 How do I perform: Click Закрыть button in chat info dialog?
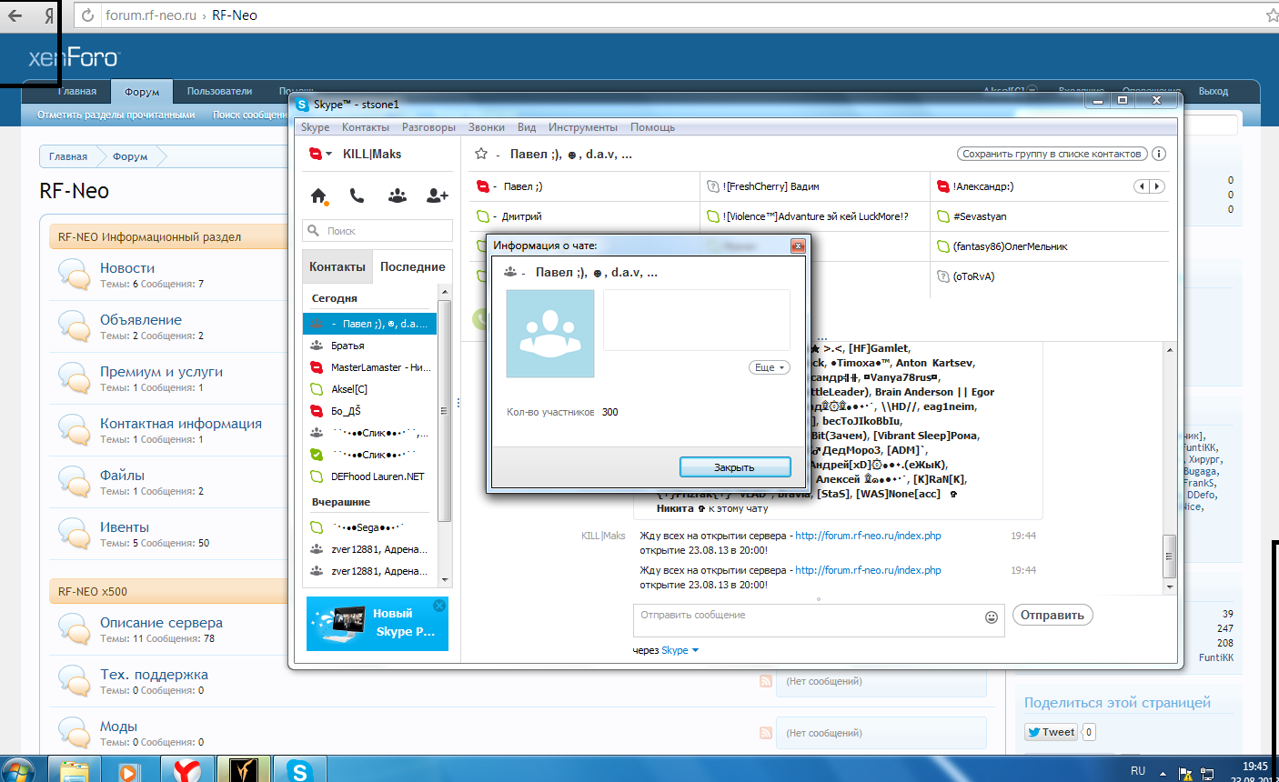click(735, 467)
